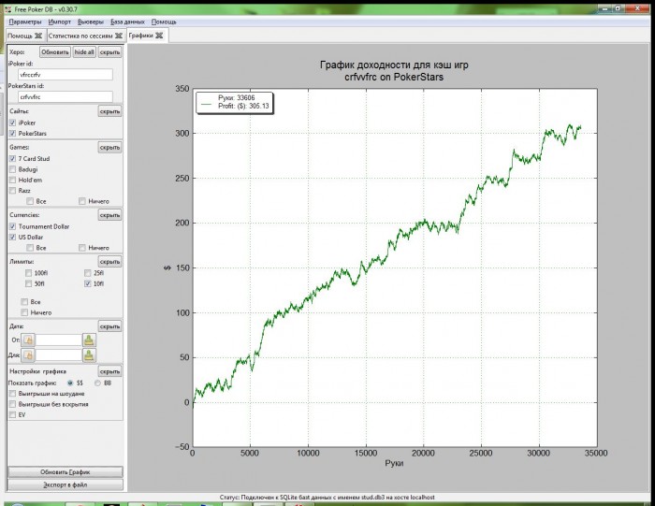The image size is (655, 506).
Task: Enable the 50fl limit checkbox
Action: pyautogui.click(x=28, y=283)
